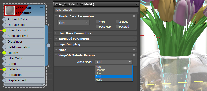Click the node output socket on right
Viewport: 207px width, 91px height.
pyautogui.click(x=48, y=46)
